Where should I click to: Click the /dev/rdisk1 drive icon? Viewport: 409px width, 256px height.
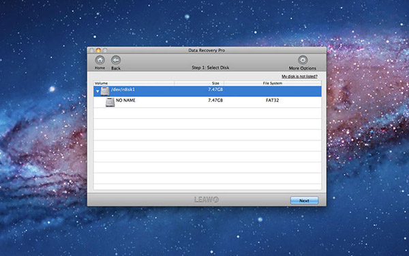click(x=105, y=91)
